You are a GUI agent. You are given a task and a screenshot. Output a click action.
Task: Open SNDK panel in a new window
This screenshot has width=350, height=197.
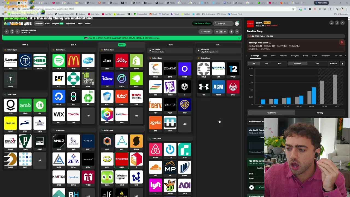coord(337,23)
